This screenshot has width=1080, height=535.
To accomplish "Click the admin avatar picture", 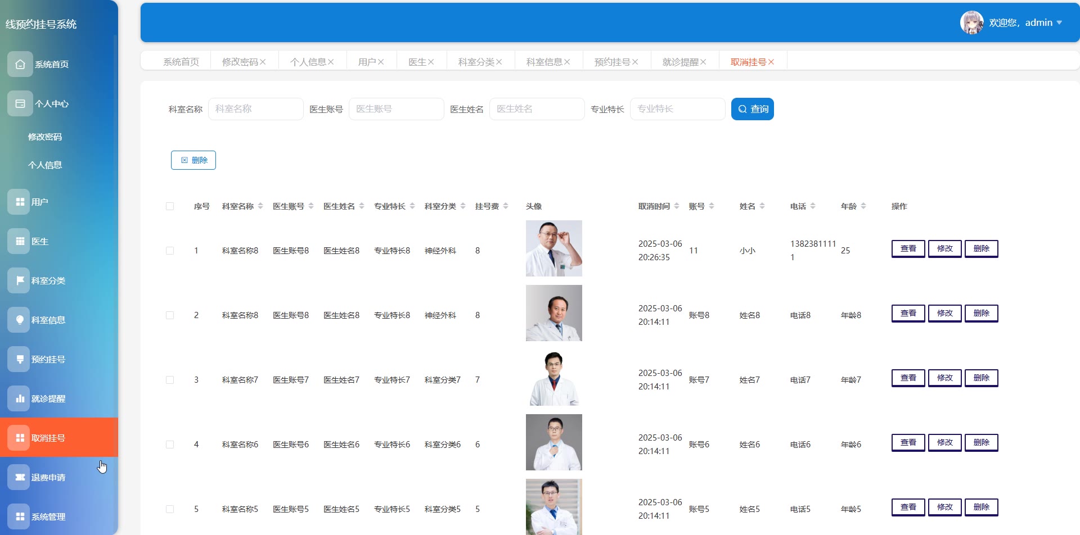I will pos(971,22).
